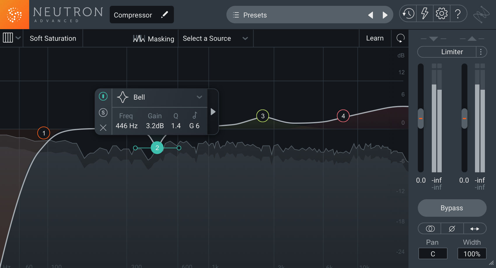The image size is (496, 268).
Task: Click the Learn button
Action: 375,38
